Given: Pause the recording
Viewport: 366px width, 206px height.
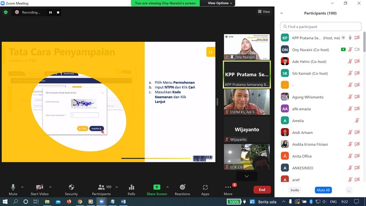Looking at the screenshot, I should 50,12.
